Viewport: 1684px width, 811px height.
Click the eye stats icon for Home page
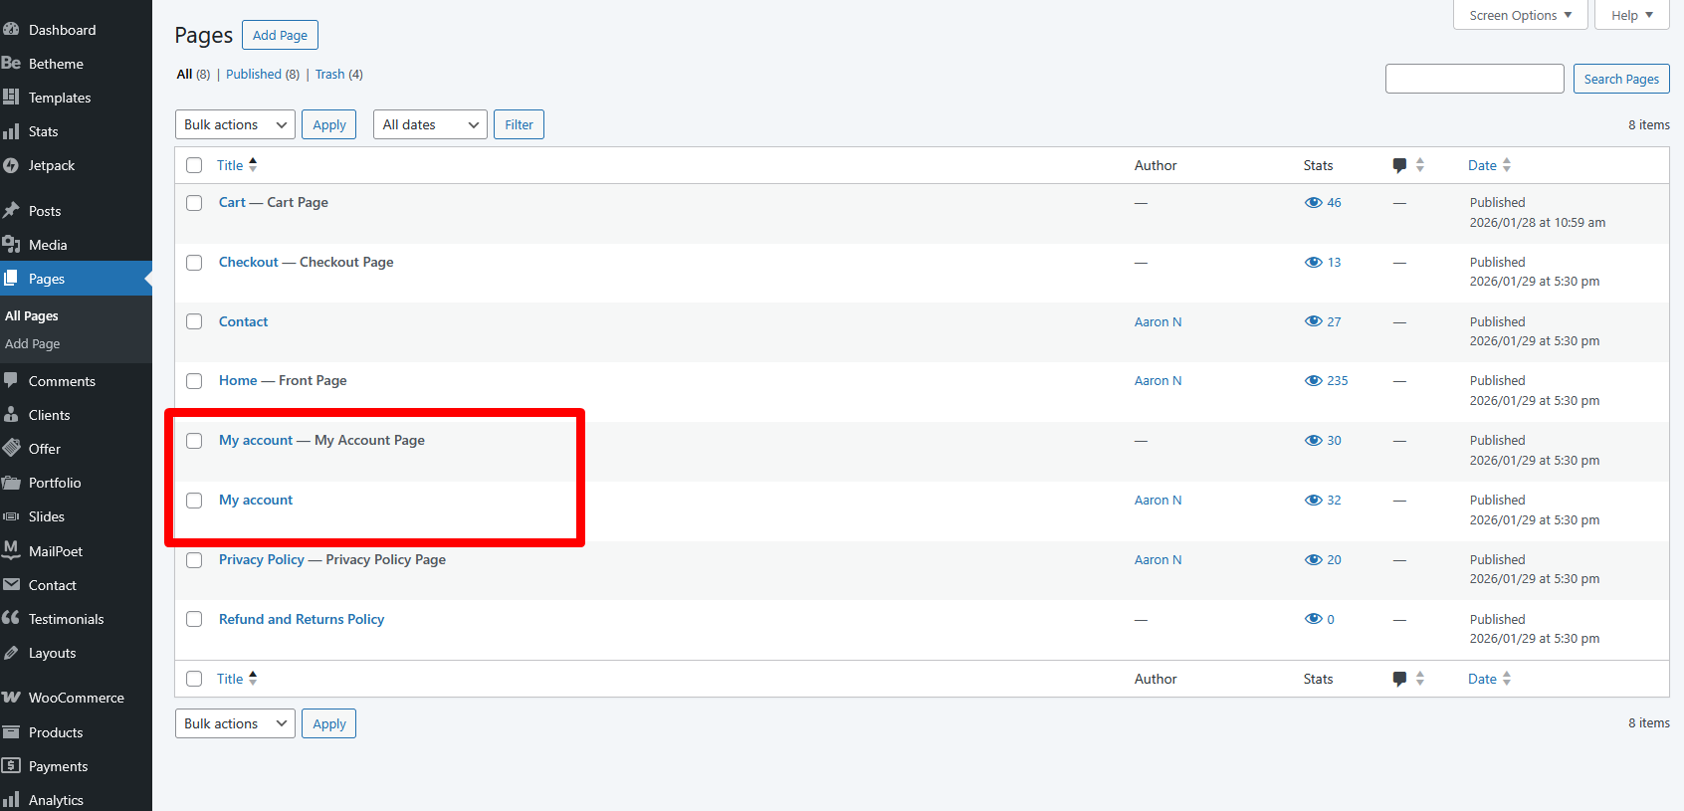pyautogui.click(x=1313, y=381)
